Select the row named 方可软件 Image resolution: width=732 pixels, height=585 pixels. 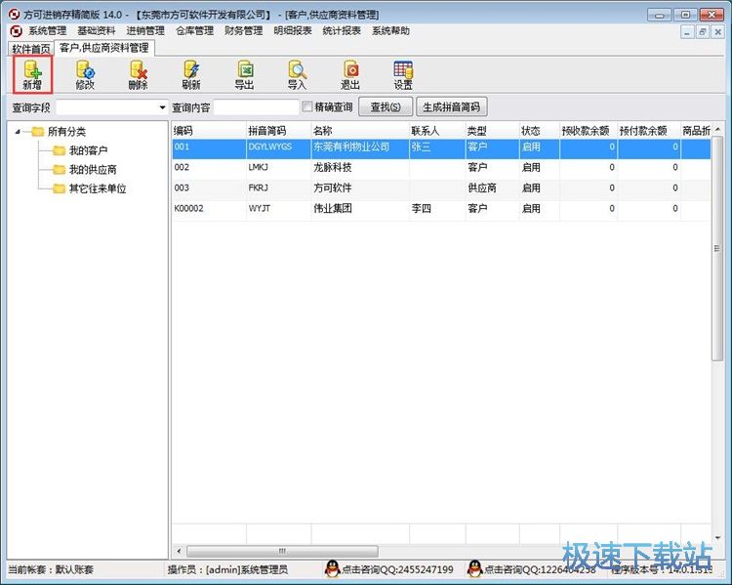441,189
